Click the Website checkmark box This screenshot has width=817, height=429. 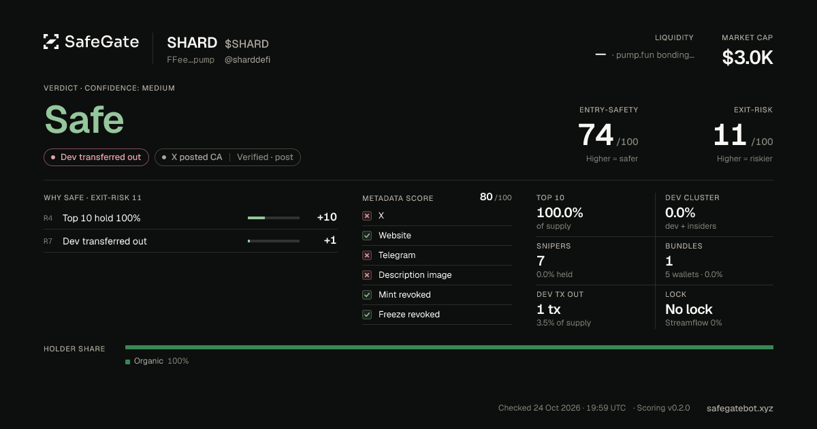[x=367, y=236]
